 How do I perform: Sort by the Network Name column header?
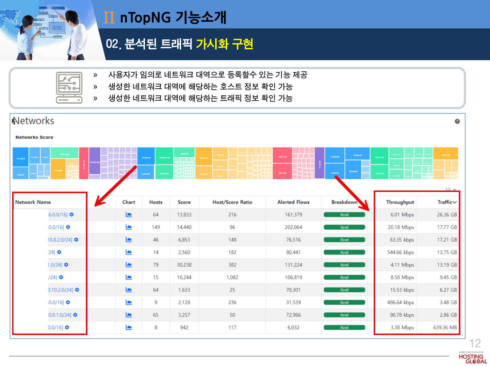(33, 202)
